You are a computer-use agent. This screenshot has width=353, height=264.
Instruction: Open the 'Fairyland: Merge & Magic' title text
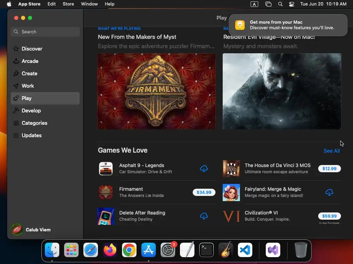[x=273, y=189]
